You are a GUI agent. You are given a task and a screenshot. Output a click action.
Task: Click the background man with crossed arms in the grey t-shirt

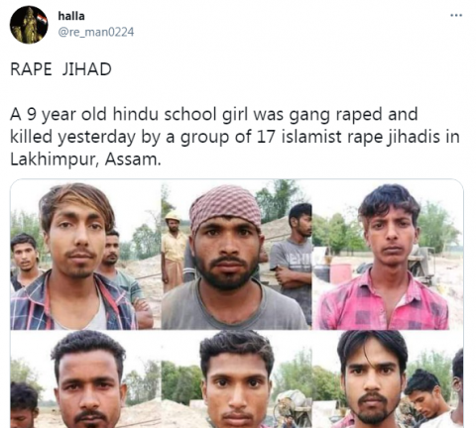pyautogui.click(x=292, y=261)
